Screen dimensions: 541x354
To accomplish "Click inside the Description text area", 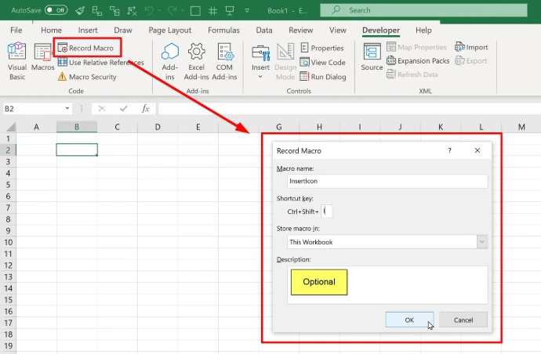I will point(387,285).
